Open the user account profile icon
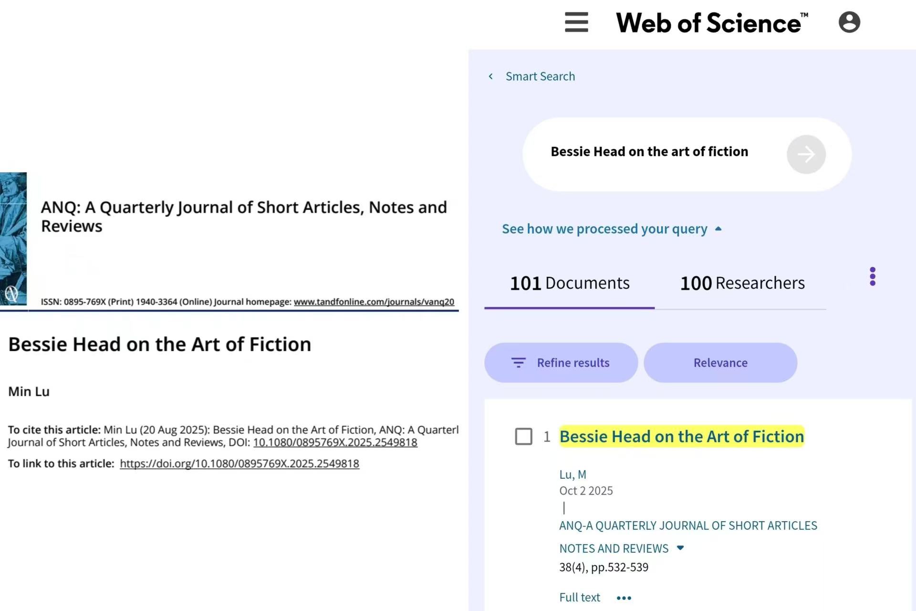This screenshot has width=916, height=611. tap(849, 22)
